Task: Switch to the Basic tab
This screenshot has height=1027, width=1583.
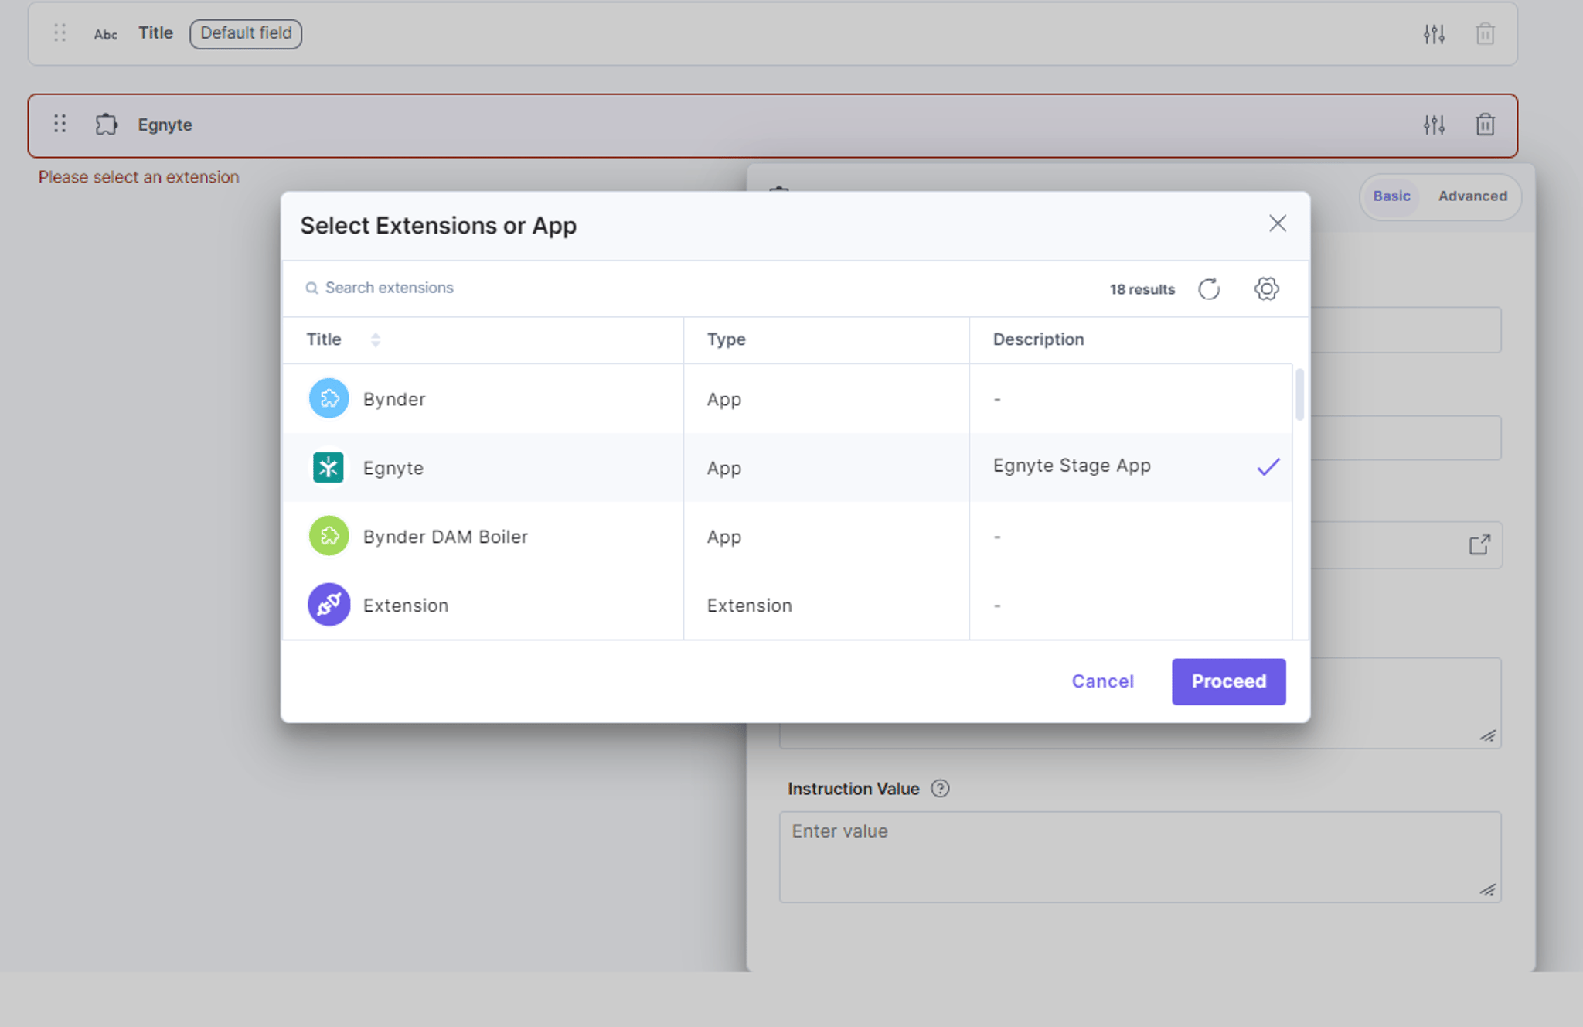Action: point(1391,196)
